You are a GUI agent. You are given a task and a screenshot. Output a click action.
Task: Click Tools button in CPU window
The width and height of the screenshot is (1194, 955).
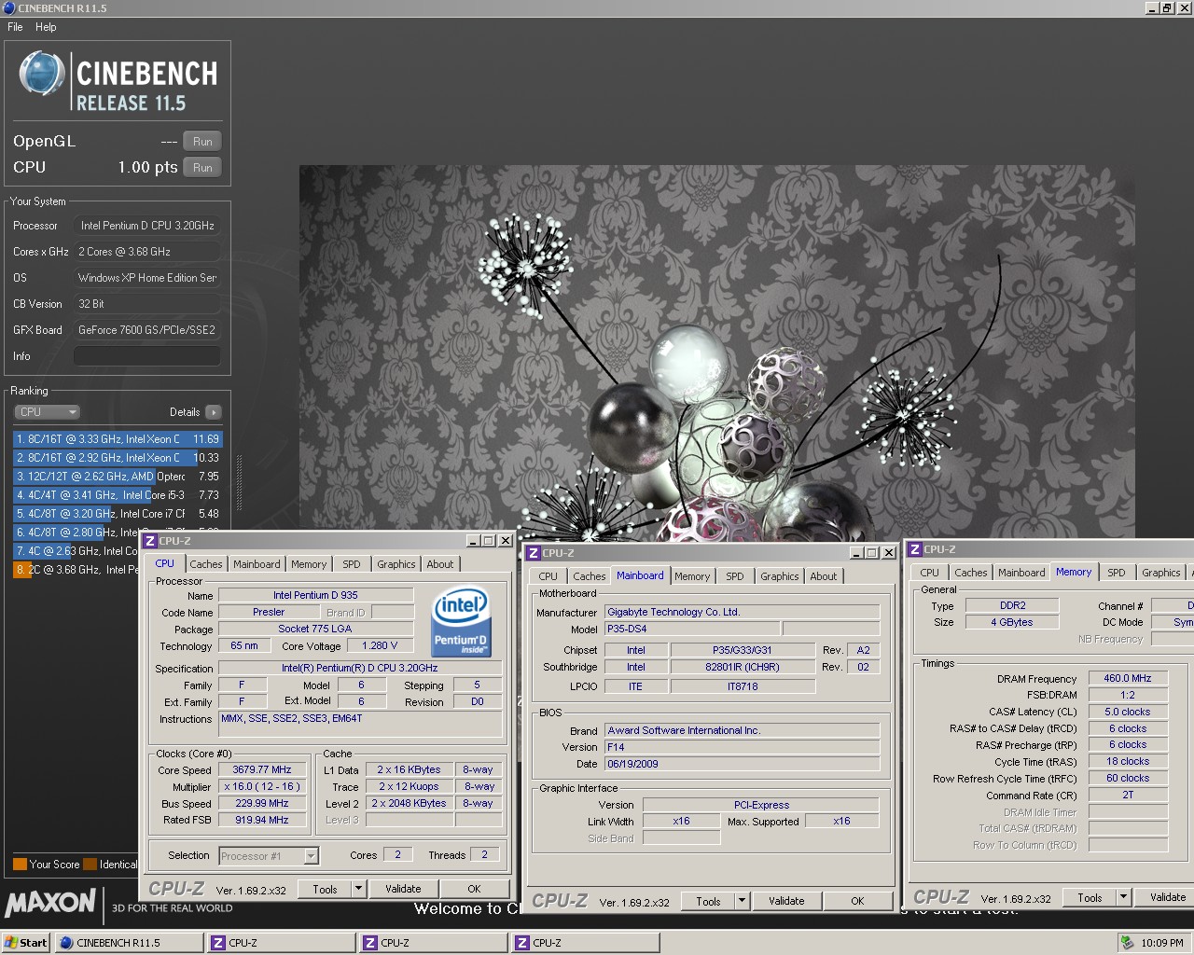tap(326, 889)
